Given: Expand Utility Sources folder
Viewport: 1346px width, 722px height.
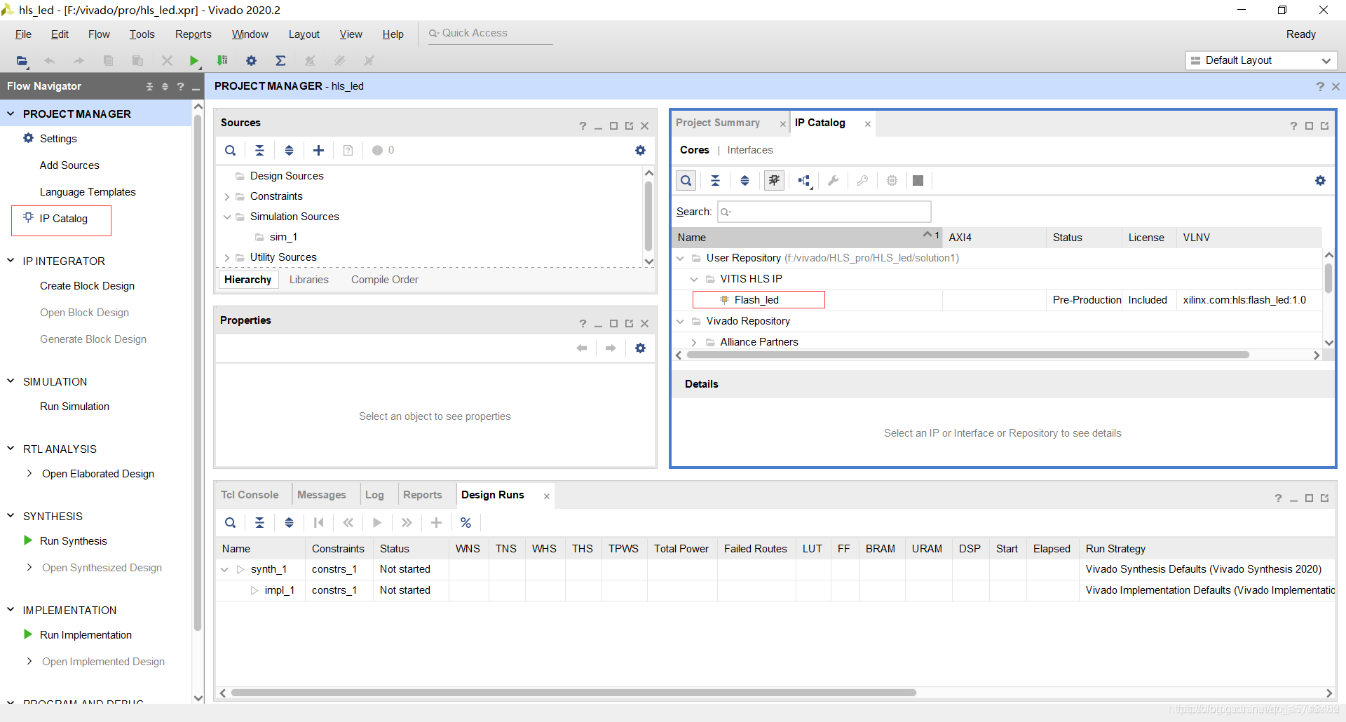Looking at the screenshot, I should pos(226,258).
